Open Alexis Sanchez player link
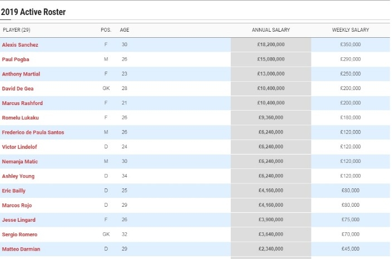Screen dimensions: 392x259 (20, 44)
